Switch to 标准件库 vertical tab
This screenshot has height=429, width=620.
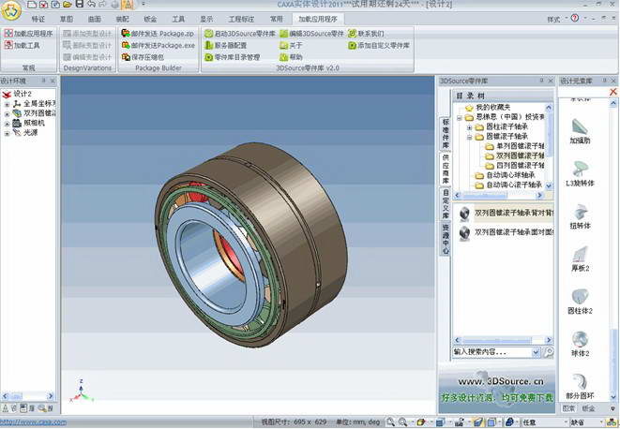point(446,134)
